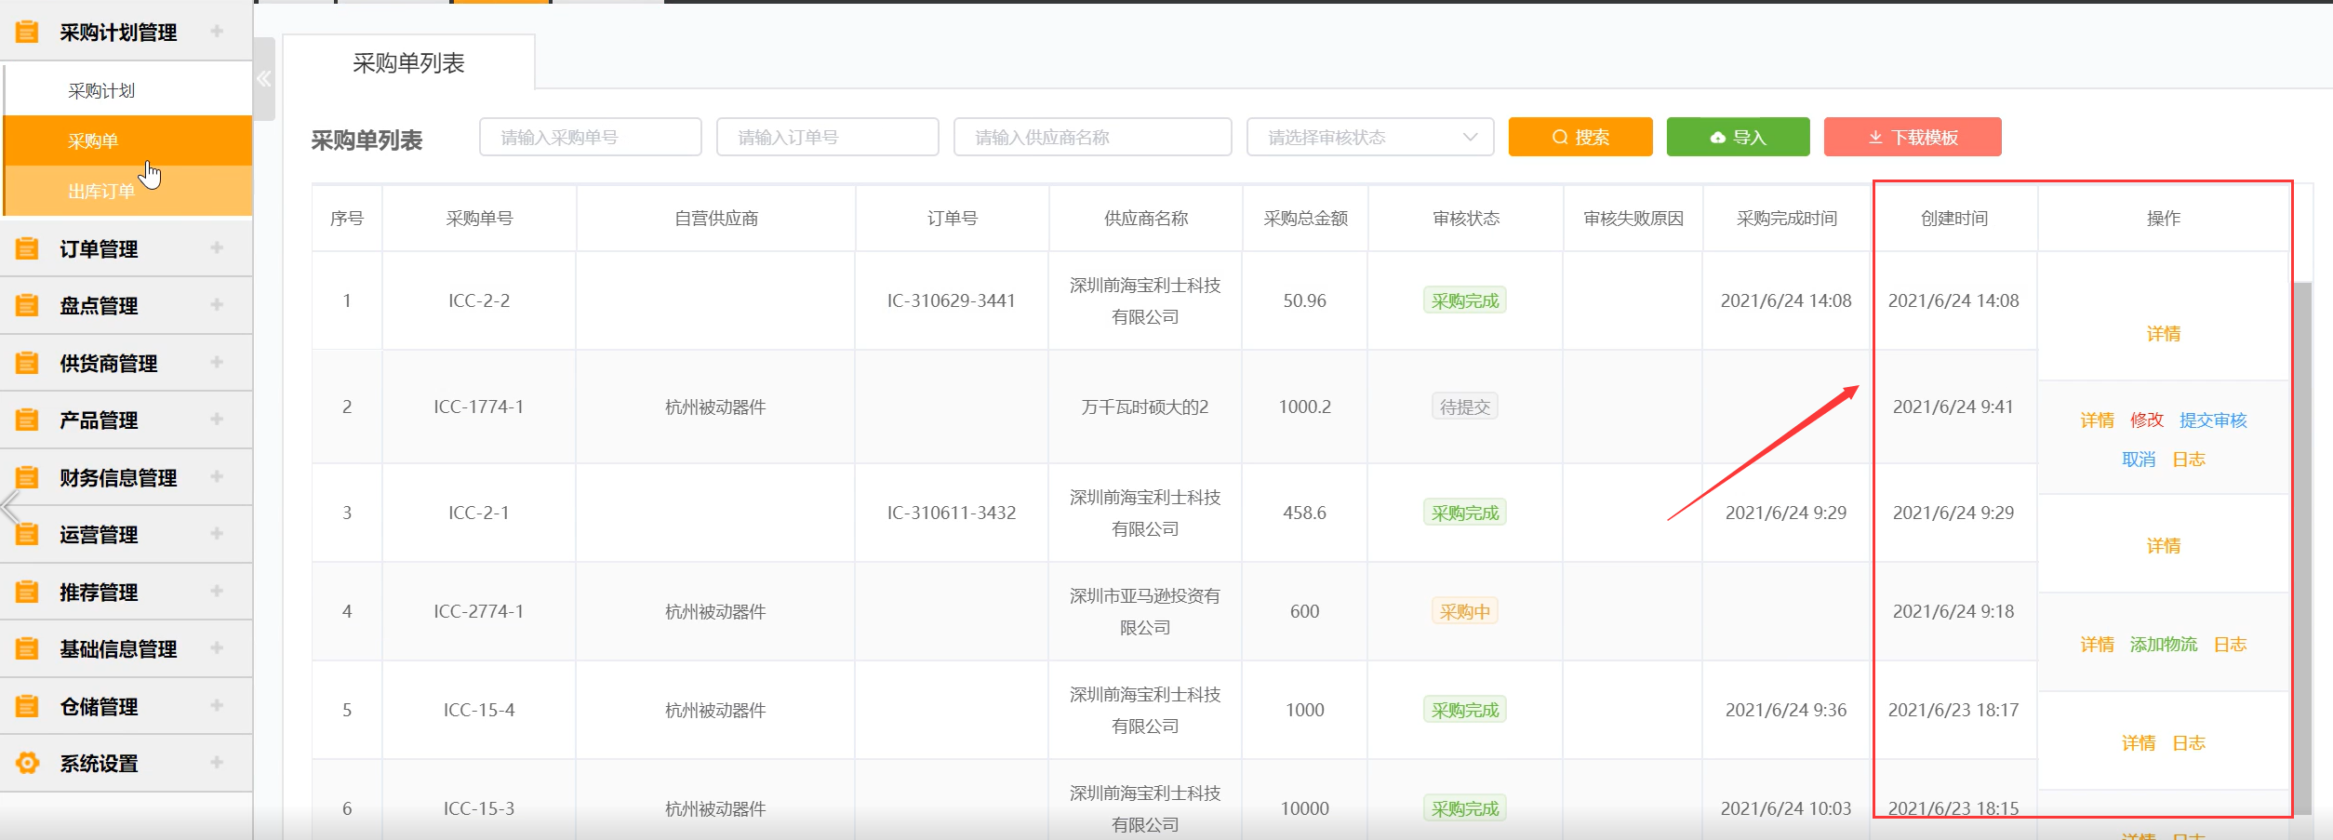This screenshot has width=2333, height=840.
Task: Click the 推荐管理 sidebar icon
Action: (x=27, y=592)
